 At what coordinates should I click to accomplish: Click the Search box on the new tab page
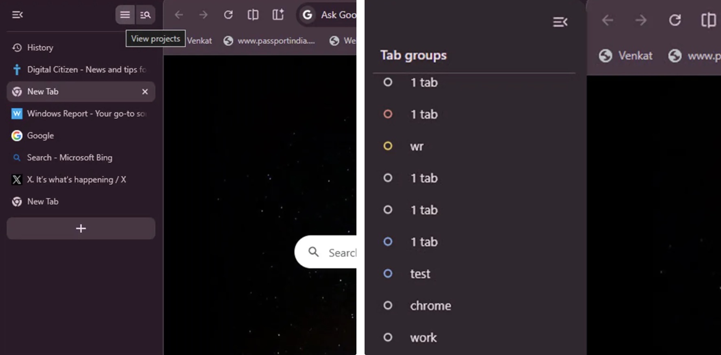coord(334,252)
